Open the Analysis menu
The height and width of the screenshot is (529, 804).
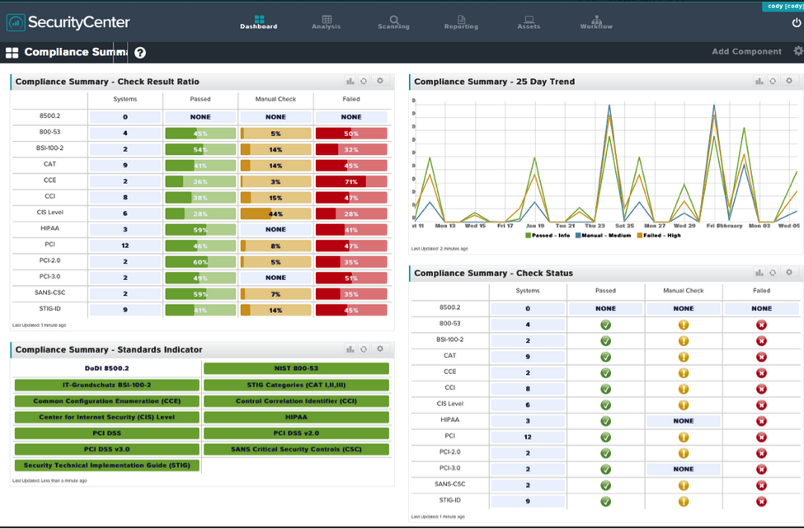point(326,22)
